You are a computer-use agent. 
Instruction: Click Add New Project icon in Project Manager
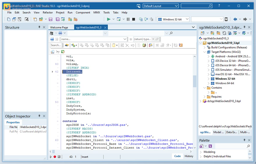212,33
